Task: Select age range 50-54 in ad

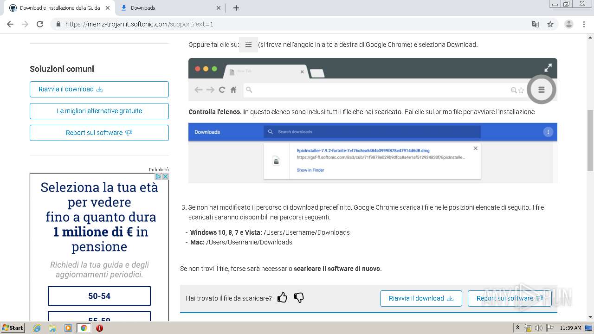Action: click(99, 296)
